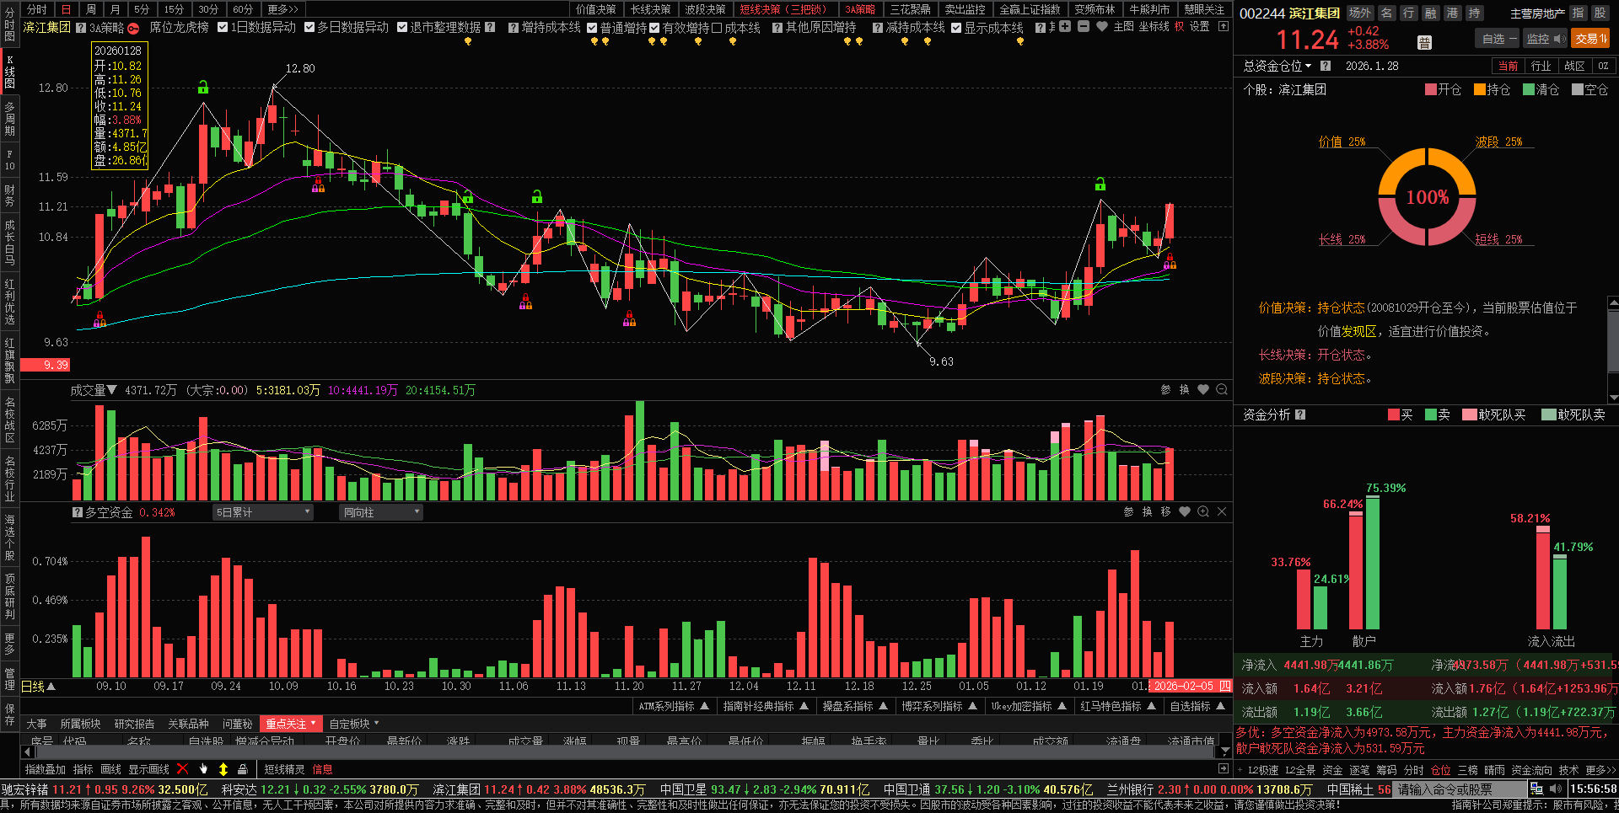Click the system tray speaker icon

click(x=1555, y=789)
